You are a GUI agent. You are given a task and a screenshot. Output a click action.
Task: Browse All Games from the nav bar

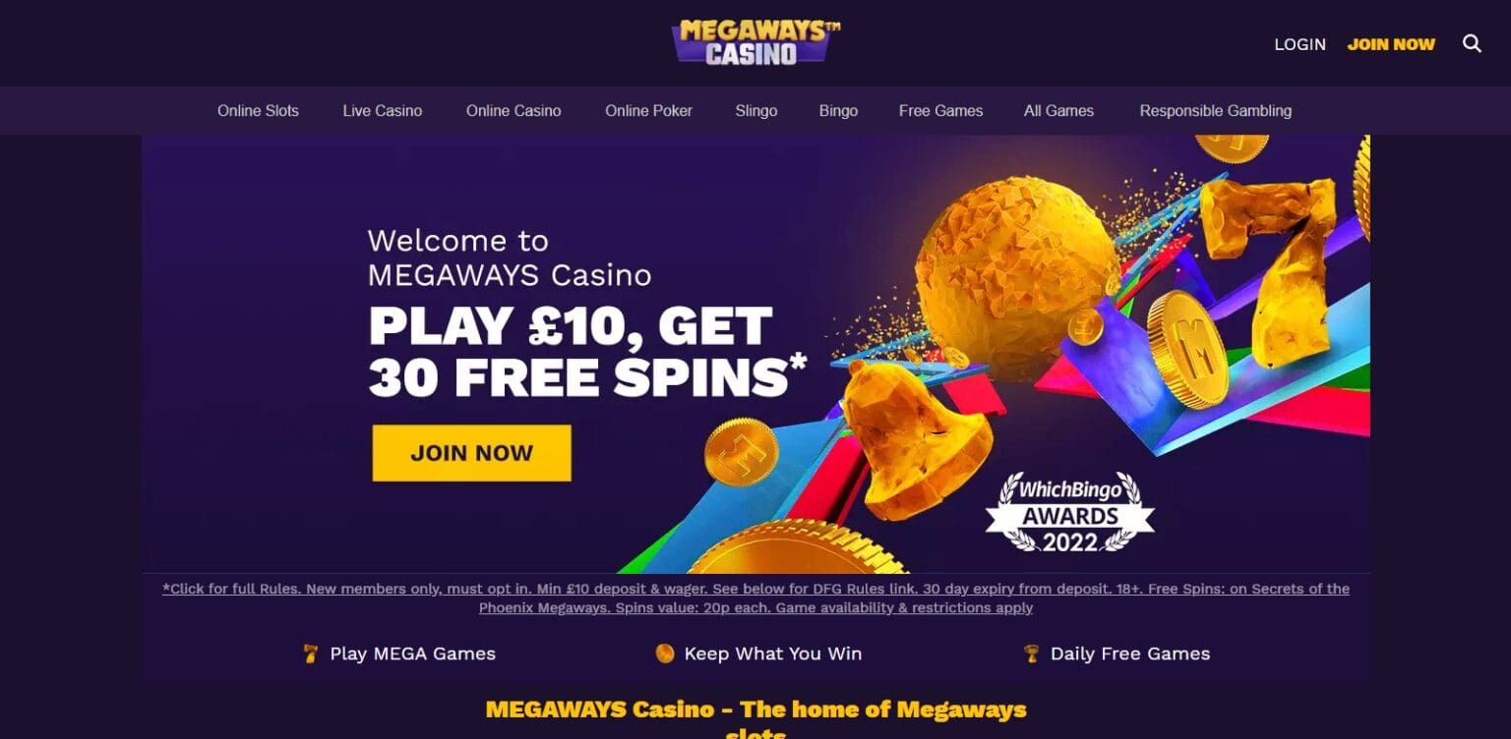click(x=1058, y=111)
